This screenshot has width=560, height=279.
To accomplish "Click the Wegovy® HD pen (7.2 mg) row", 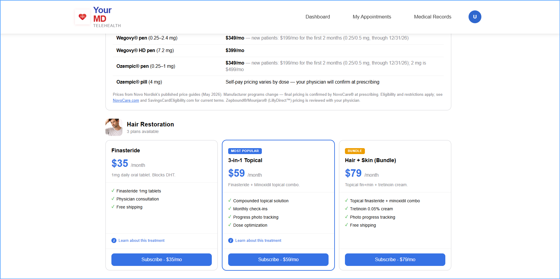I will pos(278,51).
